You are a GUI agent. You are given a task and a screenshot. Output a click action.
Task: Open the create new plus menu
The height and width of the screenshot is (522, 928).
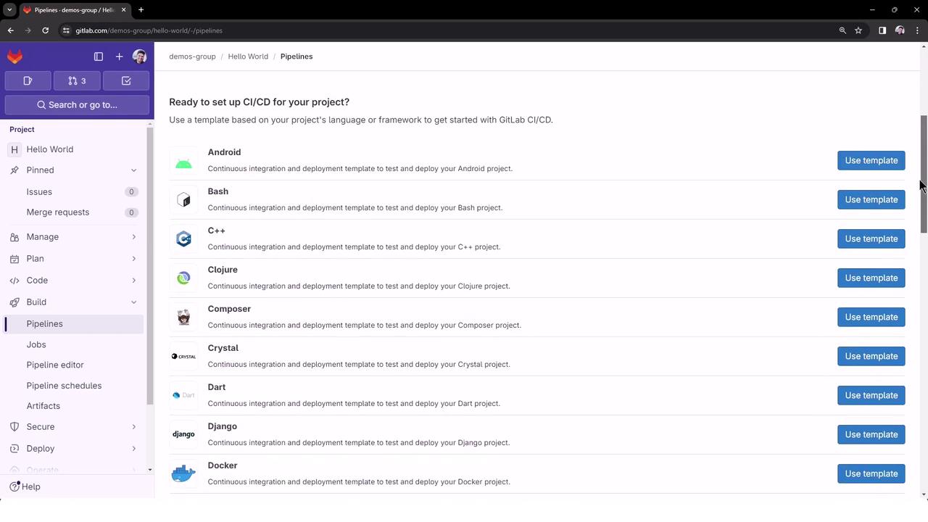120,57
